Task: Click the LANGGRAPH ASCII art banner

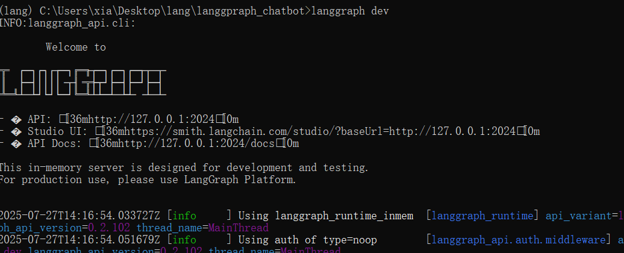Action: click(x=83, y=83)
